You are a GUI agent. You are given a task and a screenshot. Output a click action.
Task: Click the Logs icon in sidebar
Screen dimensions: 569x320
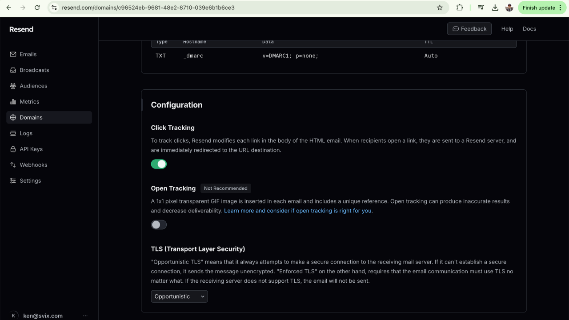13,133
